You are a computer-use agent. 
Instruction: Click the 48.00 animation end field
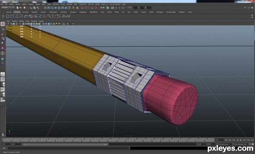[211, 144]
